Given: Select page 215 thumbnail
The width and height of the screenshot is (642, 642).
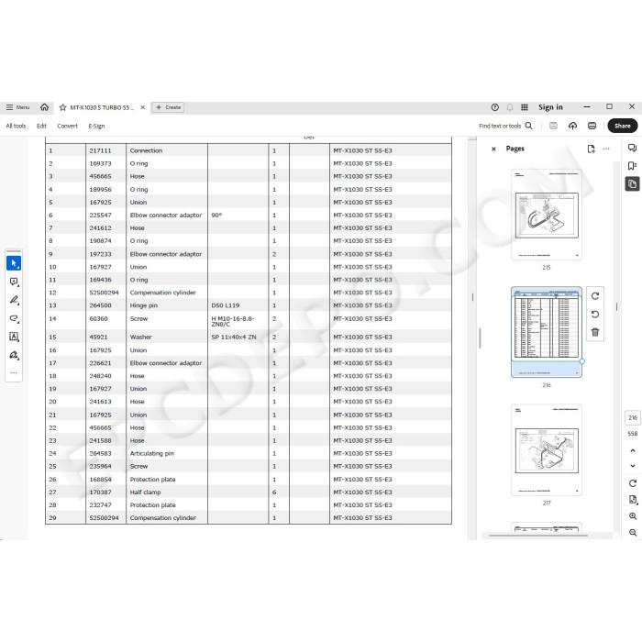Looking at the screenshot, I should (547, 214).
